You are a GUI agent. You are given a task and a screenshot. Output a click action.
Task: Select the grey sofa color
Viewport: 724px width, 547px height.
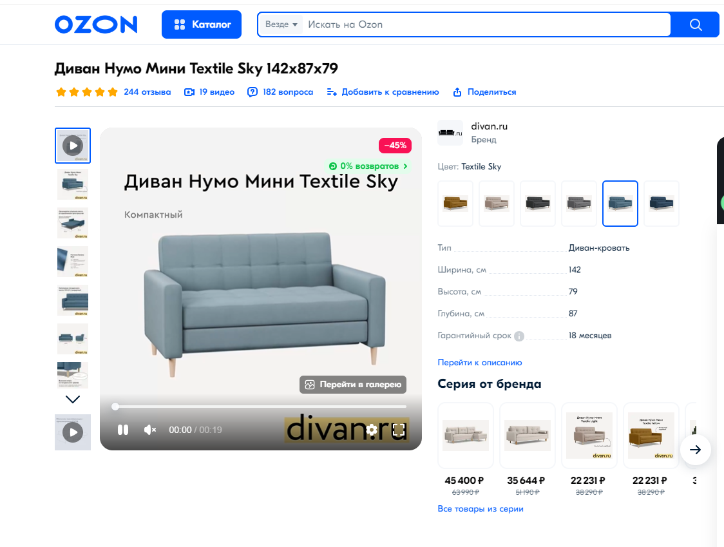[x=579, y=204]
